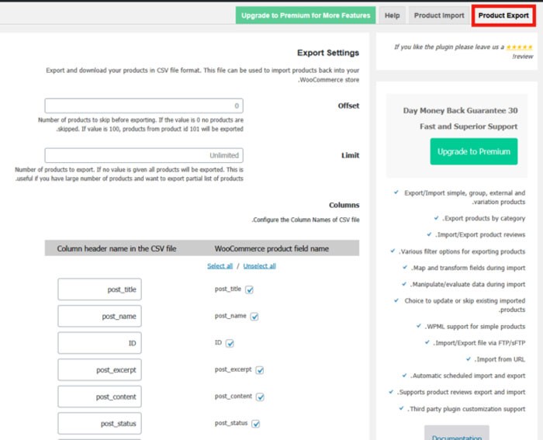Image resolution: width=543 pixels, height=440 pixels.
Task: Edit the post_name column header field
Action: point(100,316)
